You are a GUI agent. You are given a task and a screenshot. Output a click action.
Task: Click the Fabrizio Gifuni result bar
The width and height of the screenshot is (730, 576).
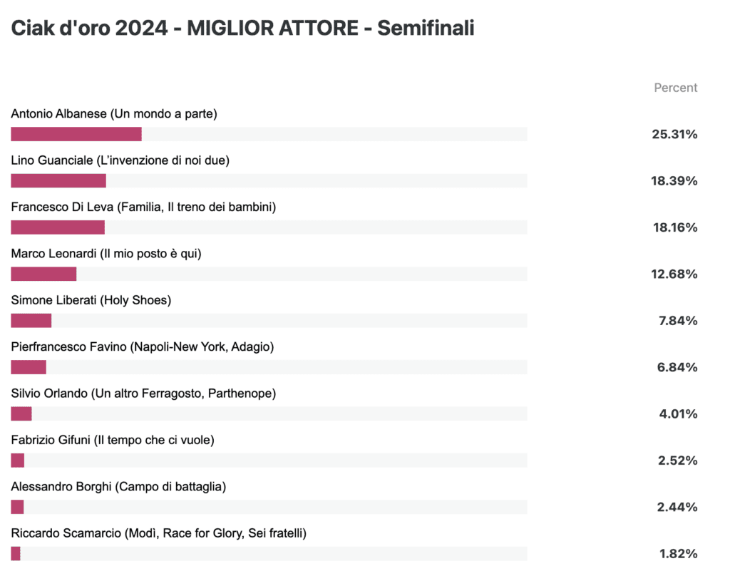tap(269, 461)
